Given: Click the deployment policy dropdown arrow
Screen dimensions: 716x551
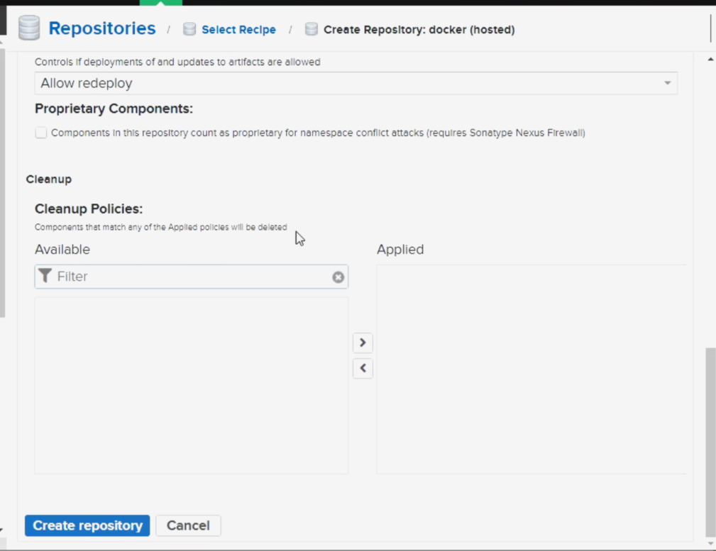Looking at the screenshot, I should click(x=667, y=83).
